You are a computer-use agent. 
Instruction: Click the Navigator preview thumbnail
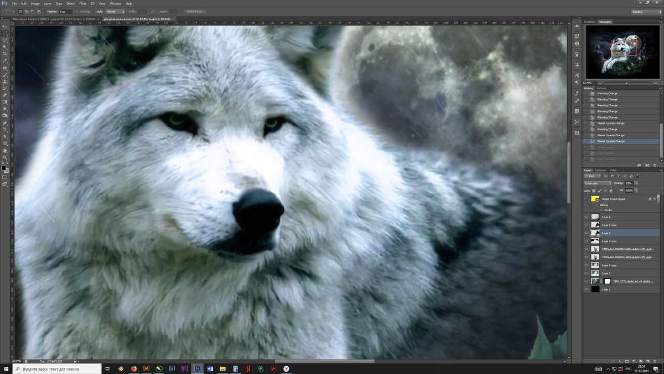point(622,52)
